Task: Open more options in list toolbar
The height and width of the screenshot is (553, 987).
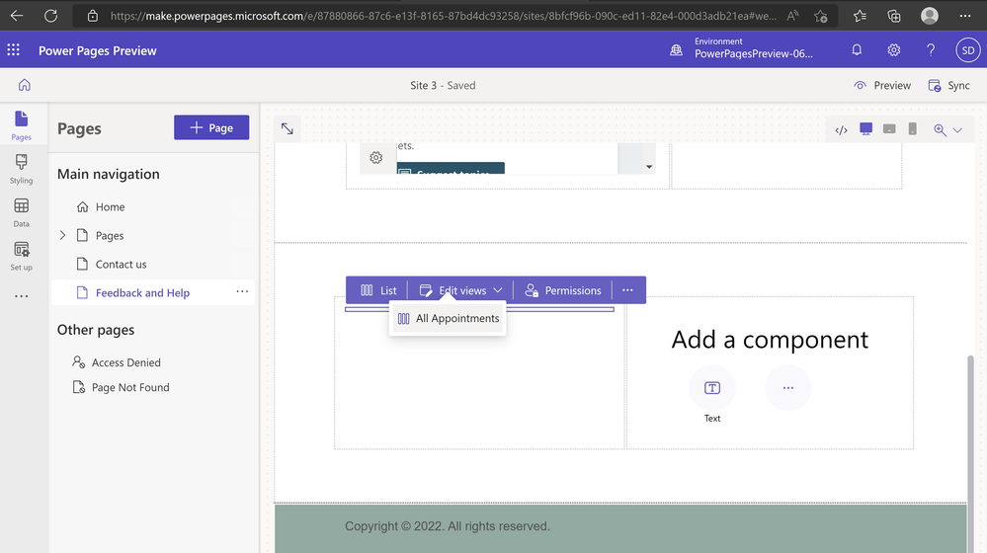Action: pyautogui.click(x=627, y=290)
